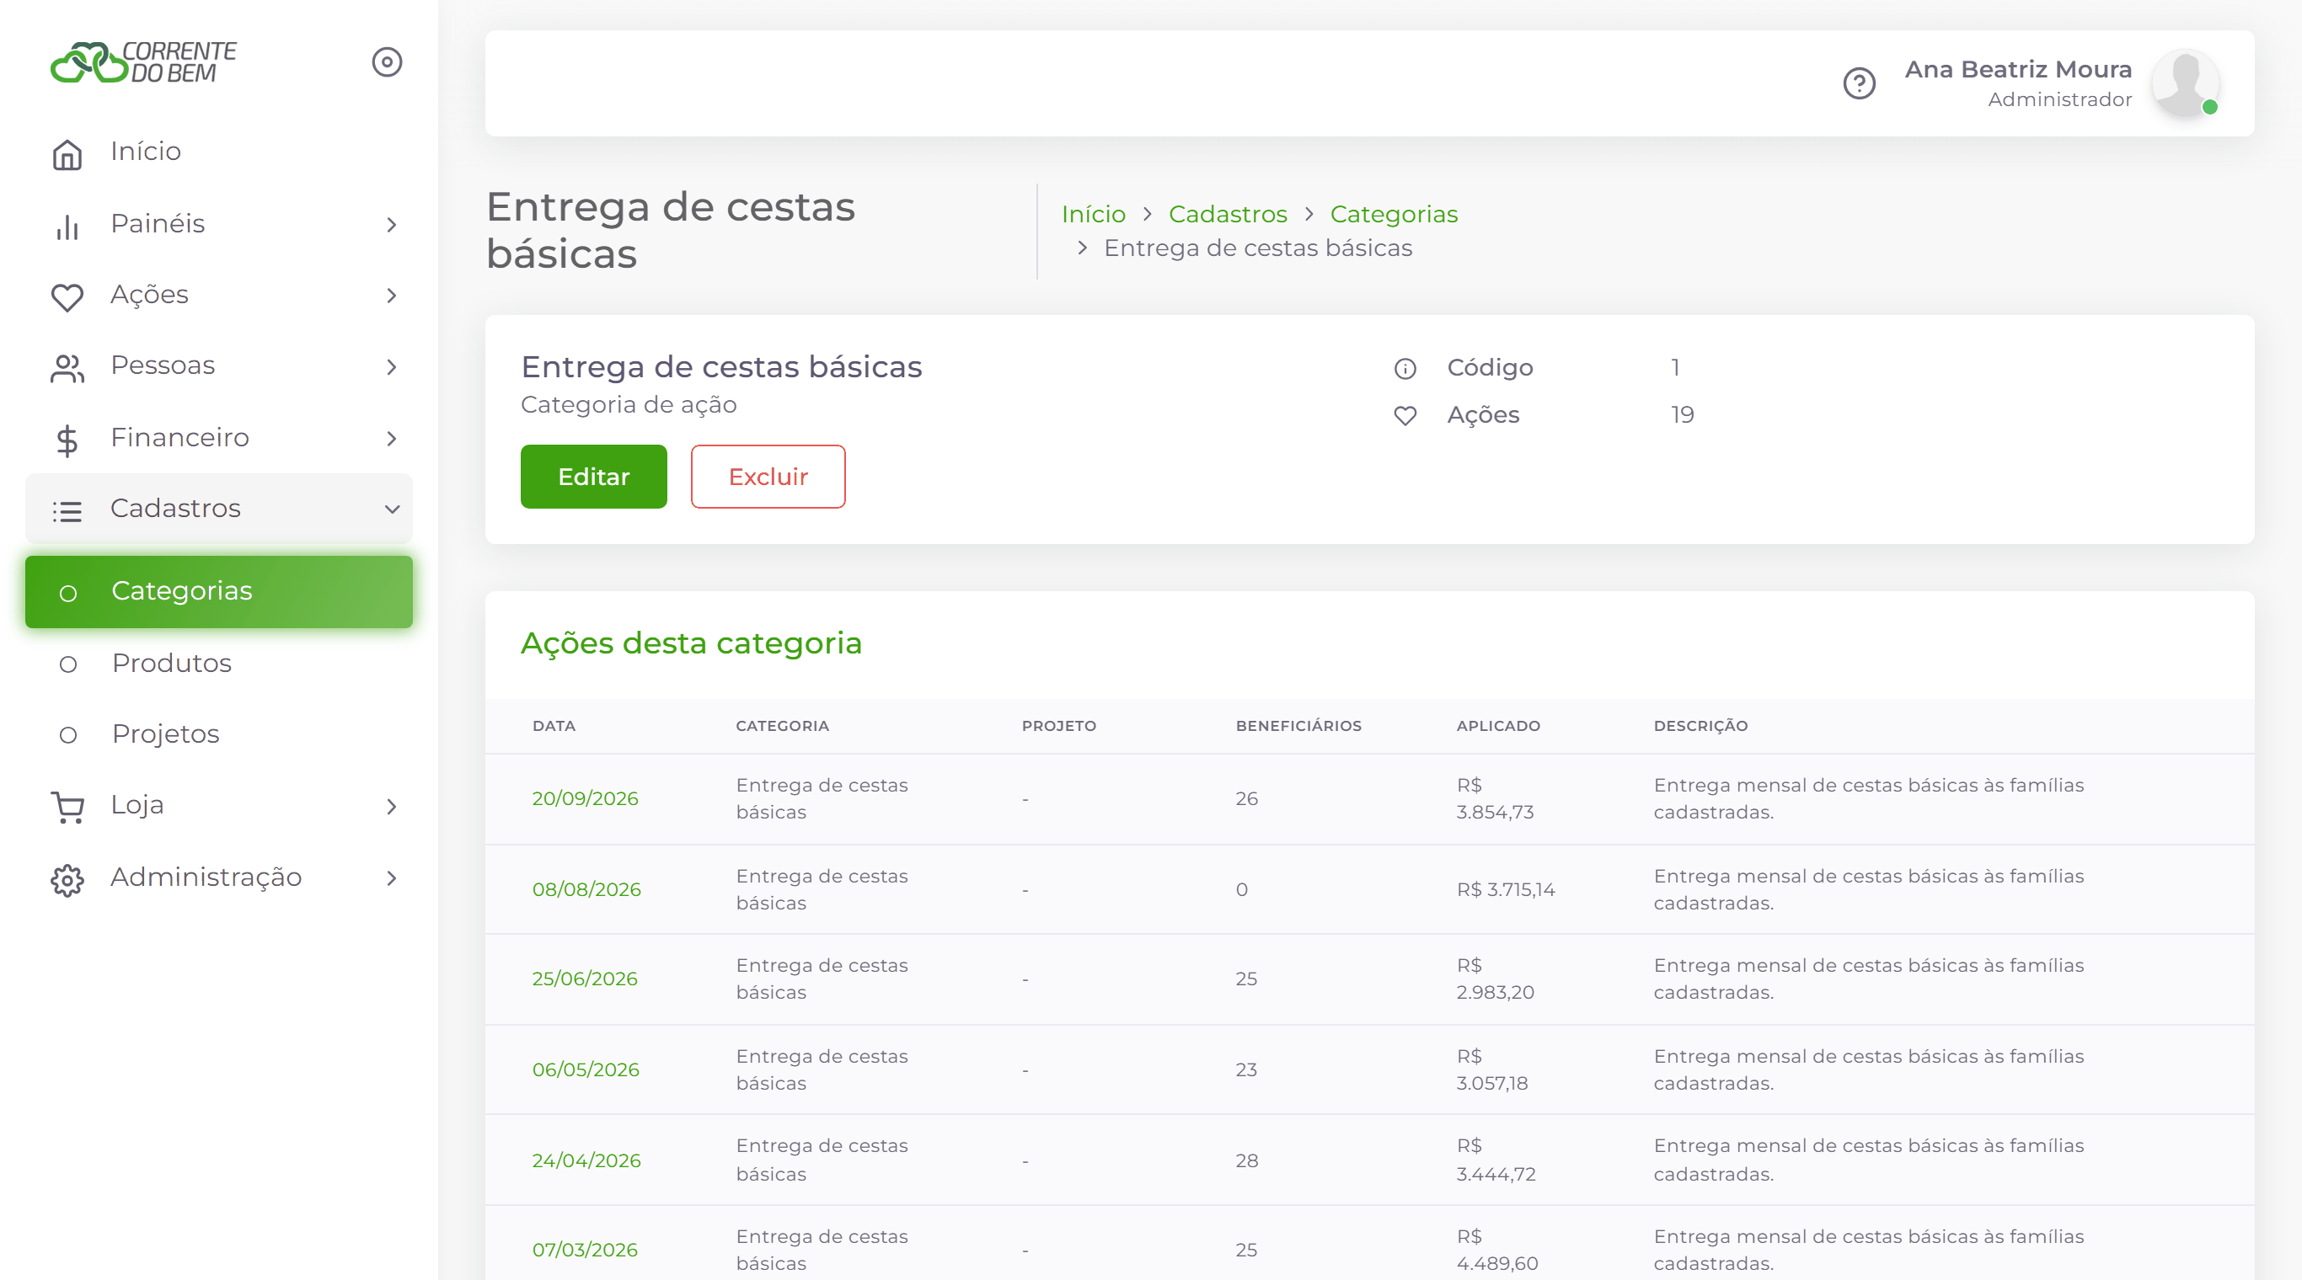Toggle the sidebar pin circle icon

click(x=387, y=62)
